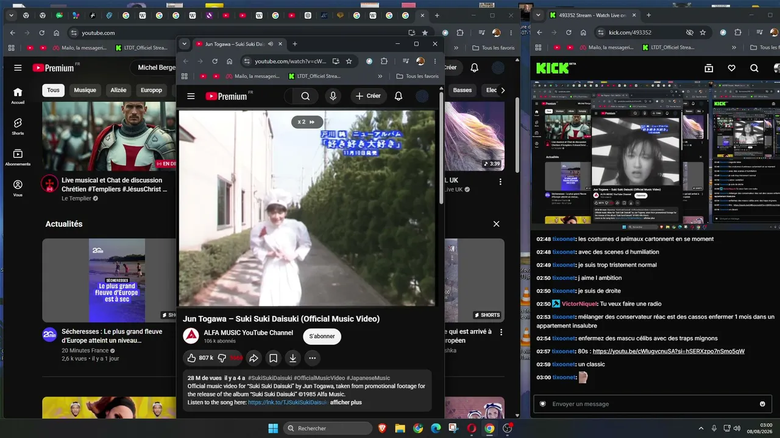The height and width of the screenshot is (438, 780).
Task: Click the Kick search icon
Action: pos(754,68)
